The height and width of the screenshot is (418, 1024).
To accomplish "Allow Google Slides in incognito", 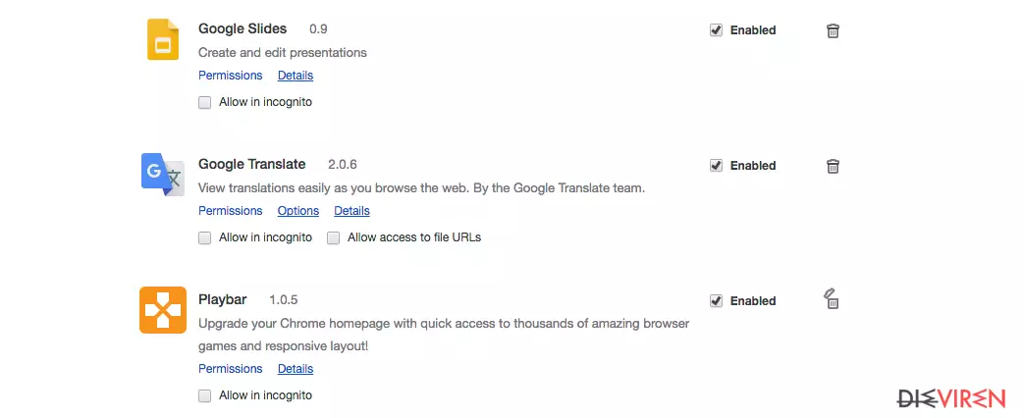I will pyautogui.click(x=205, y=103).
